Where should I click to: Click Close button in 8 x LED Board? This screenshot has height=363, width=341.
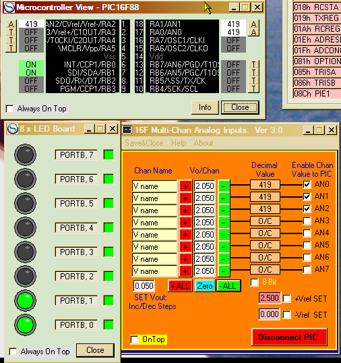pyautogui.click(x=95, y=350)
